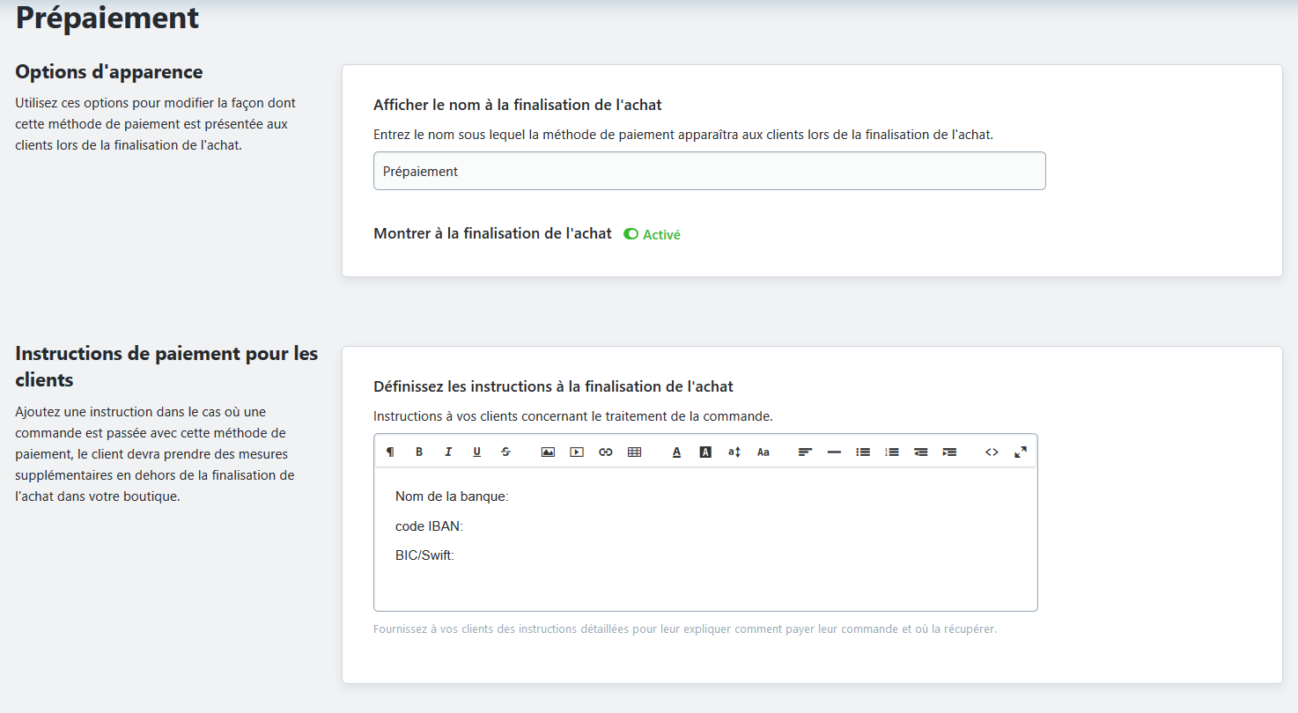
Task: Decrease indent with the outdent icon
Action: pos(921,452)
